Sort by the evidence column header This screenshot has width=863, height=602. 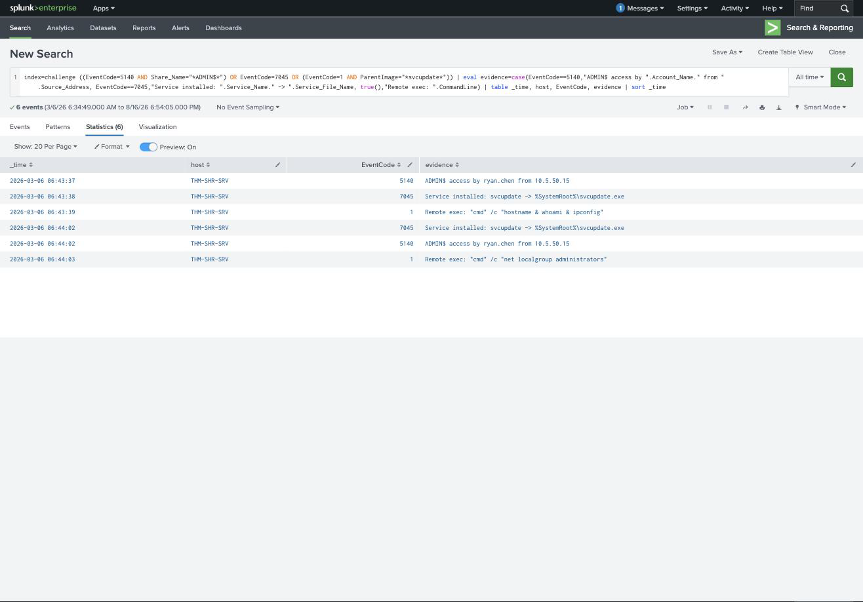(x=442, y=165)
